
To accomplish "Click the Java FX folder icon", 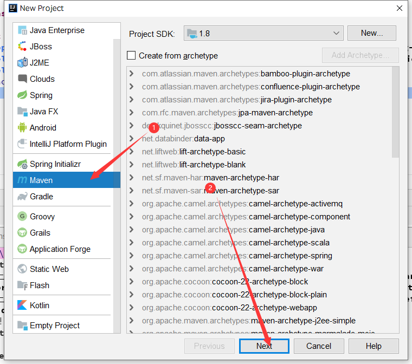I will pyautogui.click(x=22, y=112).
